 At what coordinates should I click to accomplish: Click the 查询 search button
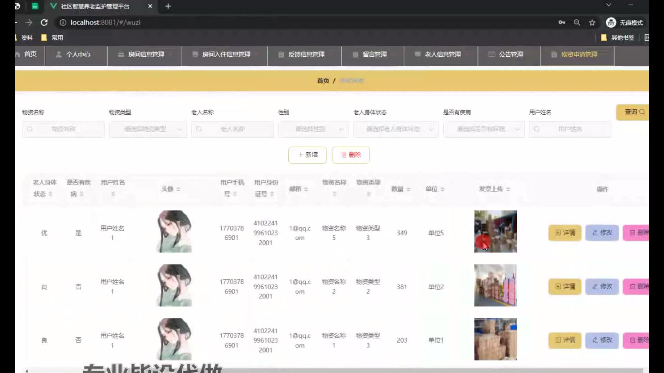coord(633,112)
